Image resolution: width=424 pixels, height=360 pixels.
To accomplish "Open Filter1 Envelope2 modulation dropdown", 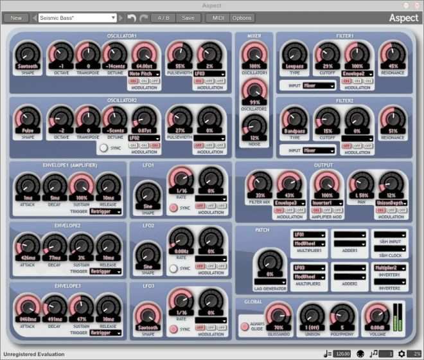I will tap(357, 74).
